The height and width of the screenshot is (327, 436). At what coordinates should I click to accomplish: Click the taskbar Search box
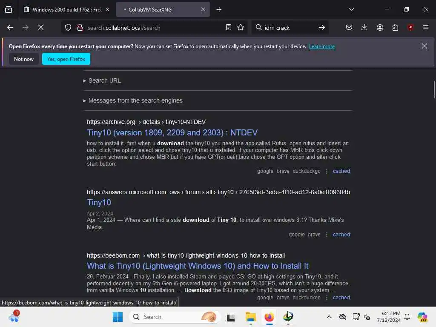[175, 317]
